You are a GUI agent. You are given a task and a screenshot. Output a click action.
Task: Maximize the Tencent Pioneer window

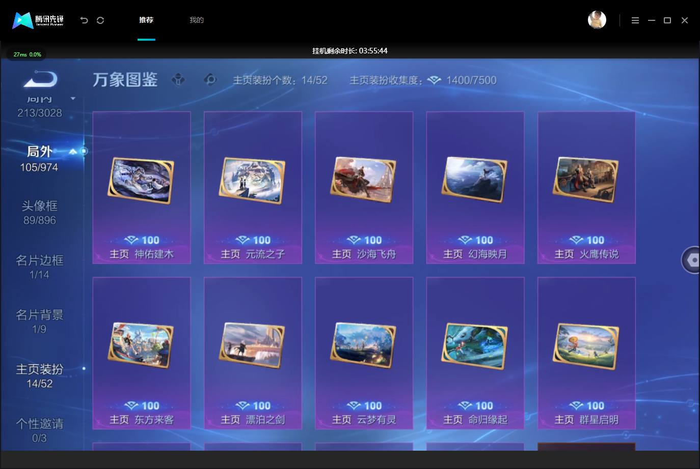click(x=667, y=20)
